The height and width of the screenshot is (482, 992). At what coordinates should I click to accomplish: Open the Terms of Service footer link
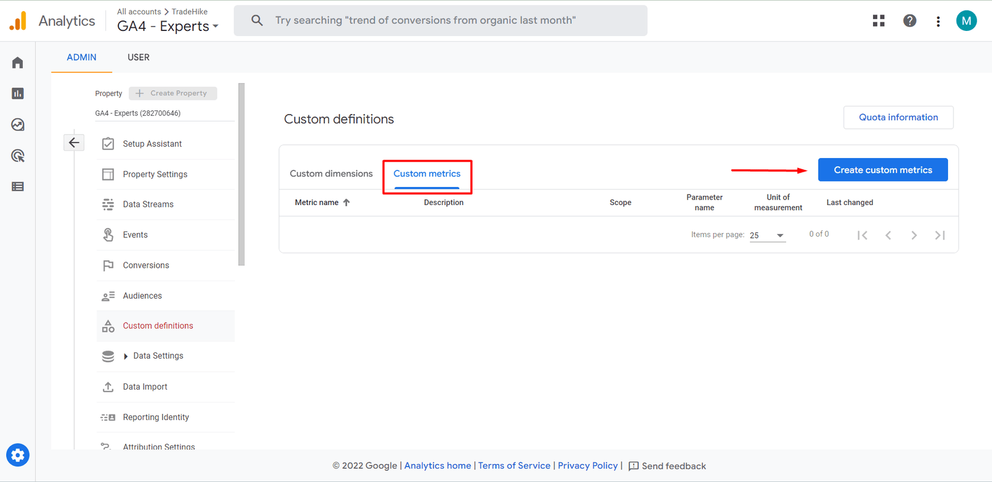tap(514, 466)
